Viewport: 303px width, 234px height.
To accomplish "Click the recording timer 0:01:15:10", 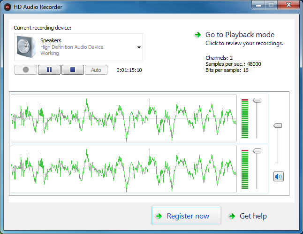I will point(129,70).
